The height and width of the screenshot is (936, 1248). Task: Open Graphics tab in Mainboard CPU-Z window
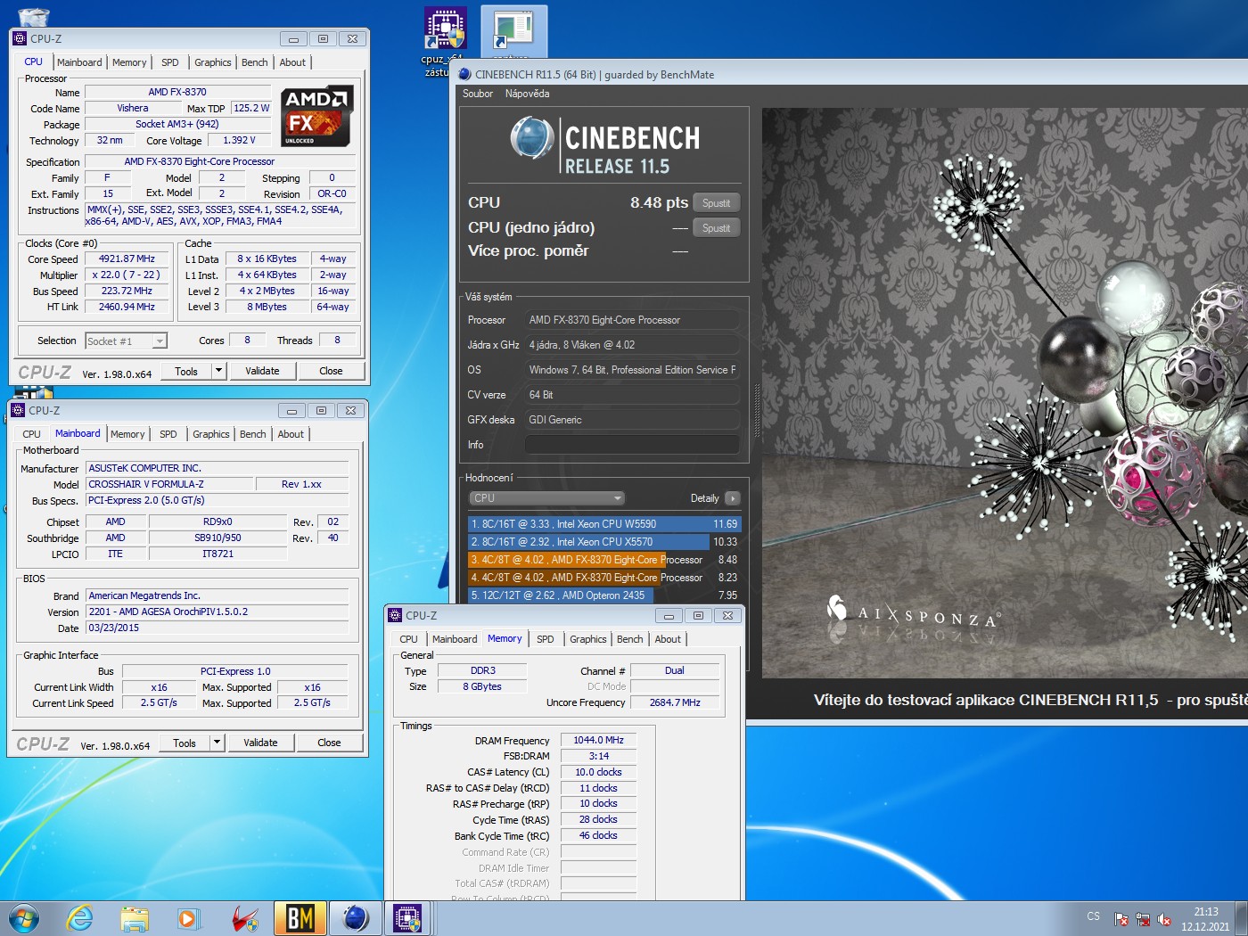point(211,434)
